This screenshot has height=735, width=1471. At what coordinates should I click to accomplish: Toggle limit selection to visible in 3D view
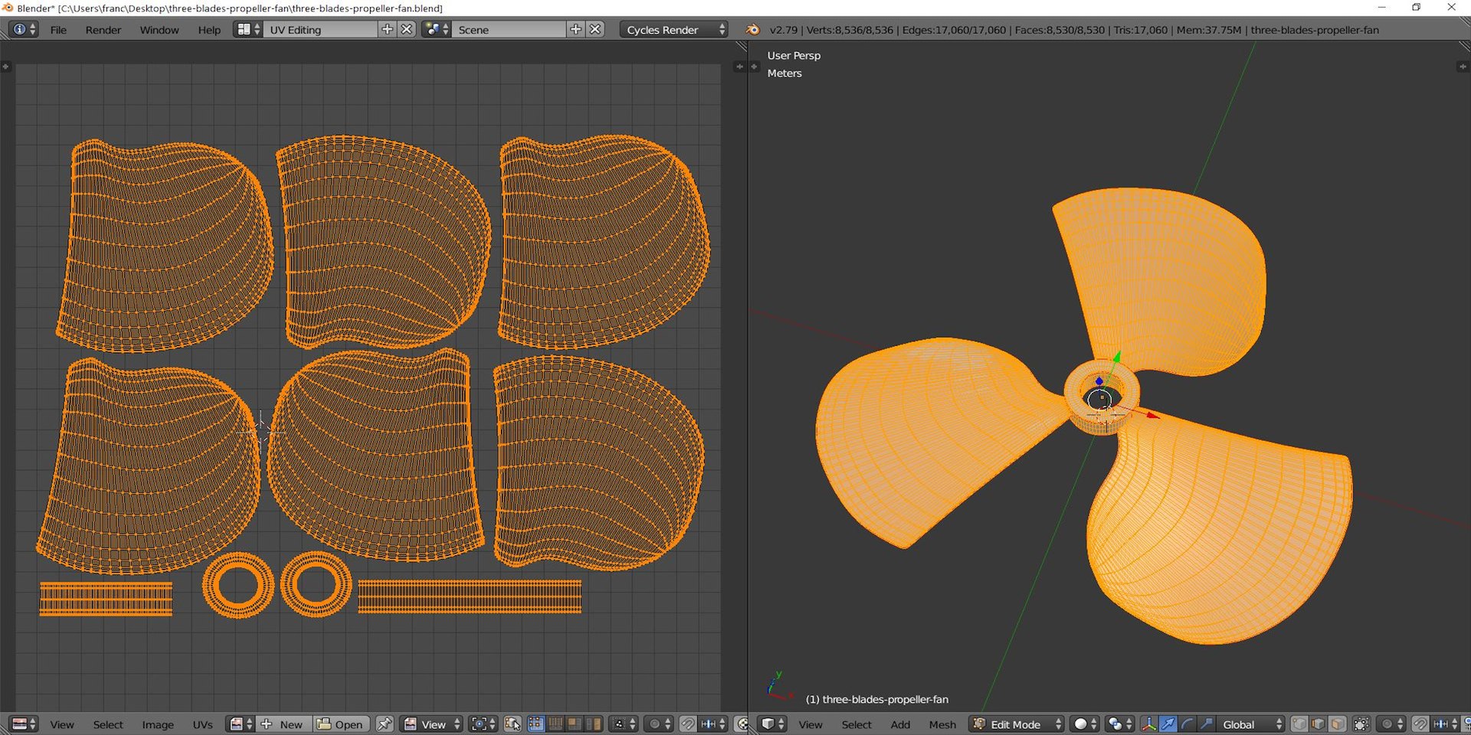tap(1361, 724)
